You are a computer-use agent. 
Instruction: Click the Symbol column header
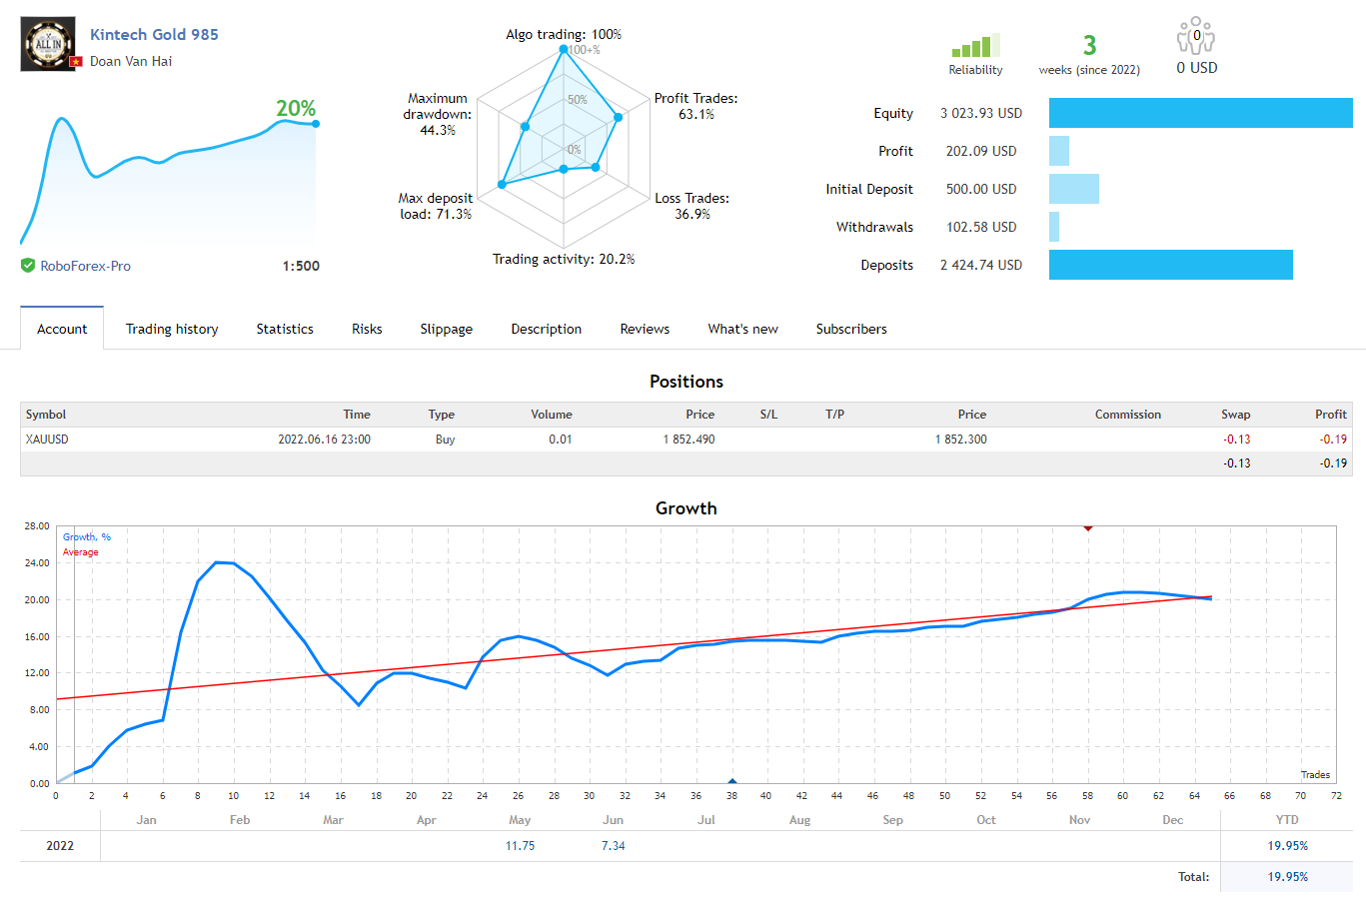(46, 415)
